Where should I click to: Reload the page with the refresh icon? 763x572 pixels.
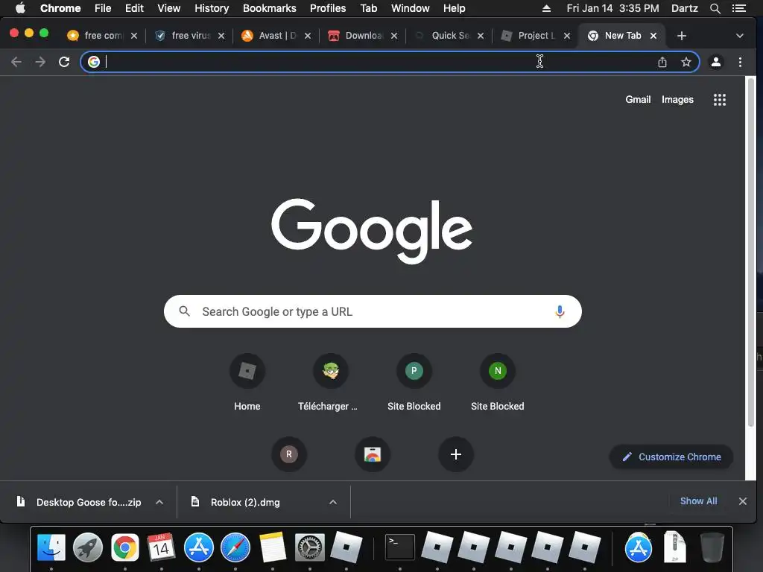64,62
